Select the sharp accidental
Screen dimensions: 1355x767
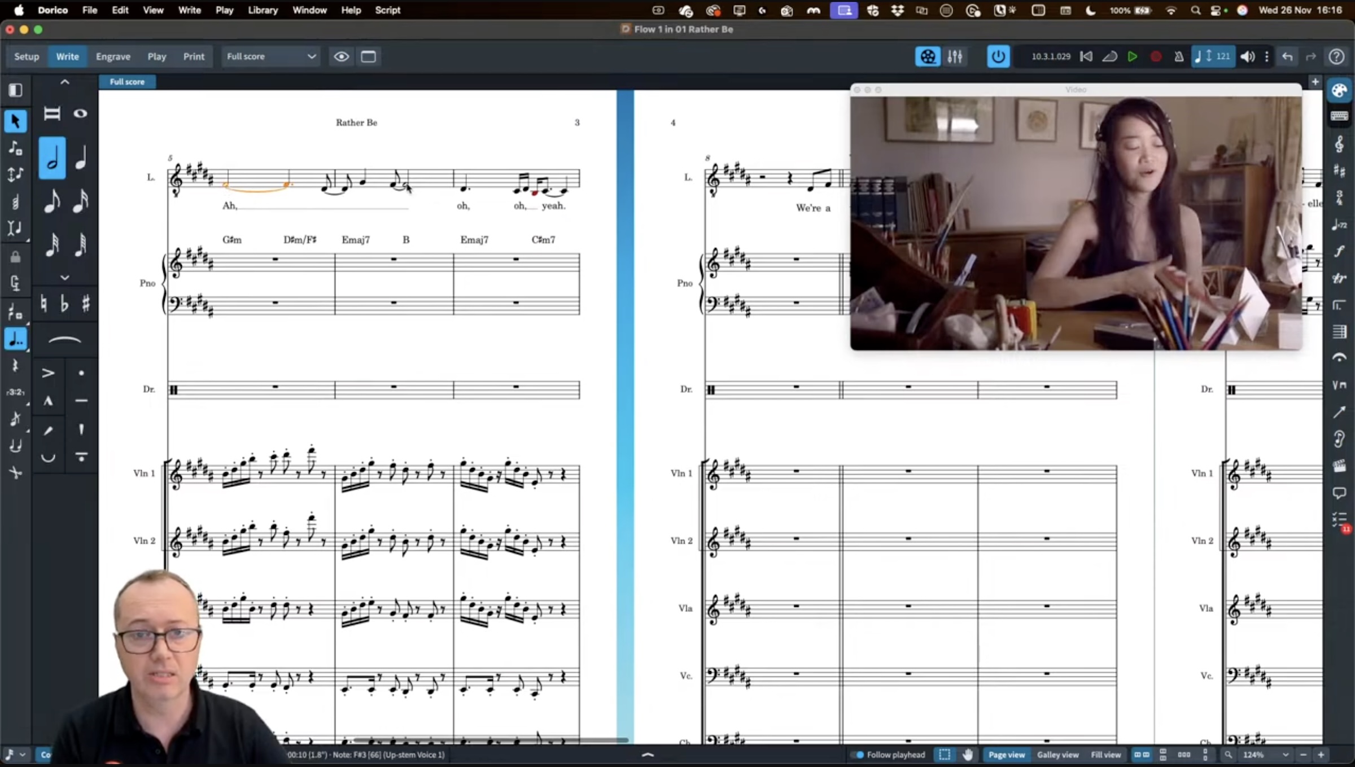[86, 303]
